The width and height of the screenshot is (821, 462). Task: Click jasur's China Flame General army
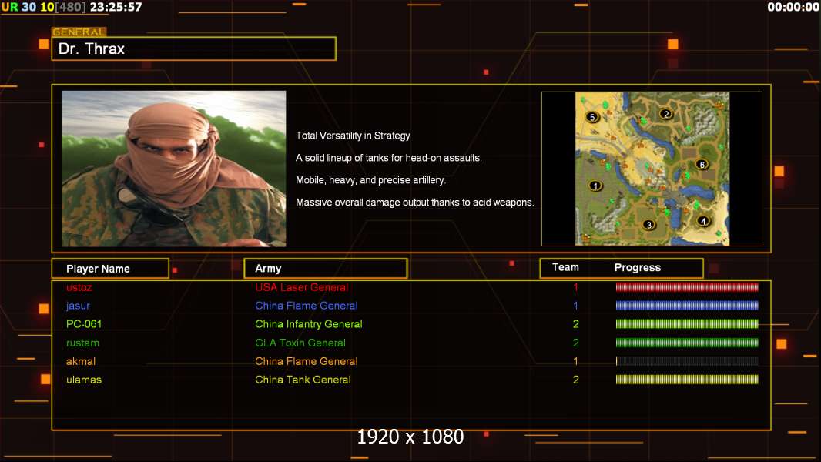click(x=307, y=306)
